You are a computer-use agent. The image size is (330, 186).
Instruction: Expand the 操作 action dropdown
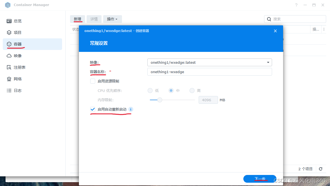pyautogui.click(x=112, y=19)
